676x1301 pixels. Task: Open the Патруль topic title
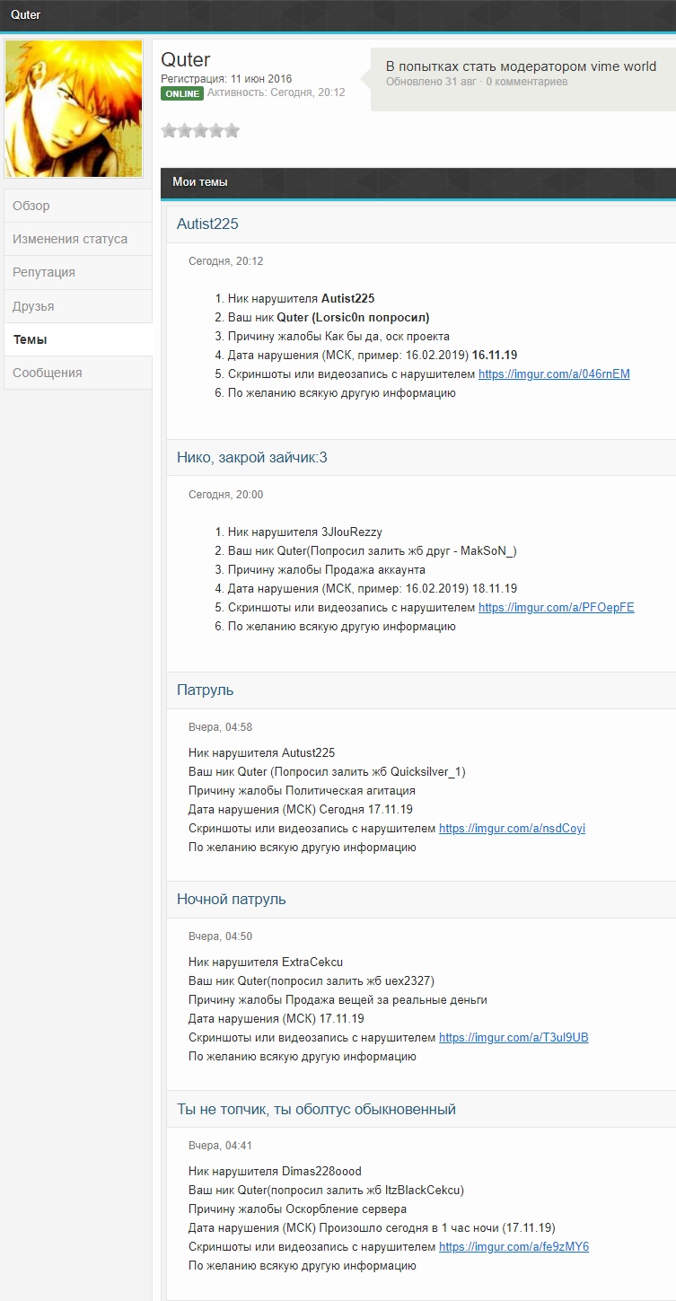pyautogui.click(x=206, y=690)
